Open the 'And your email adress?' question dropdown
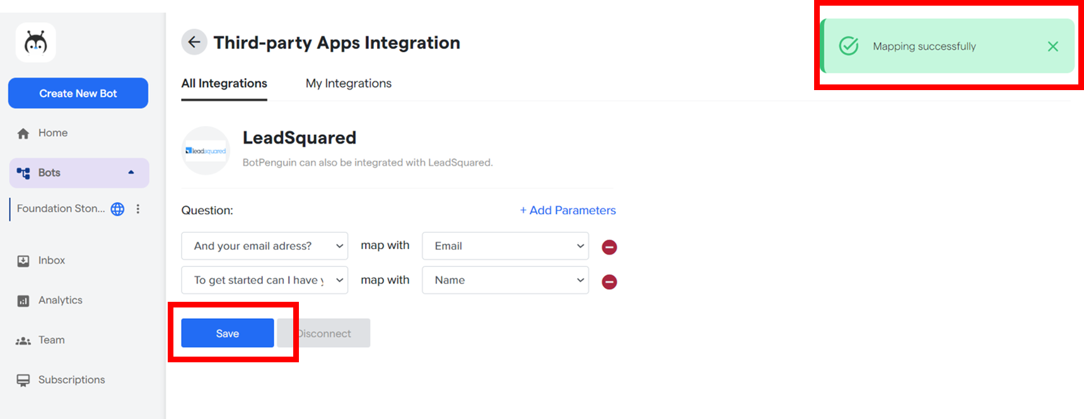Viewport: 1084px width, 419px height. pyautogui.click(x=264, y=246)
